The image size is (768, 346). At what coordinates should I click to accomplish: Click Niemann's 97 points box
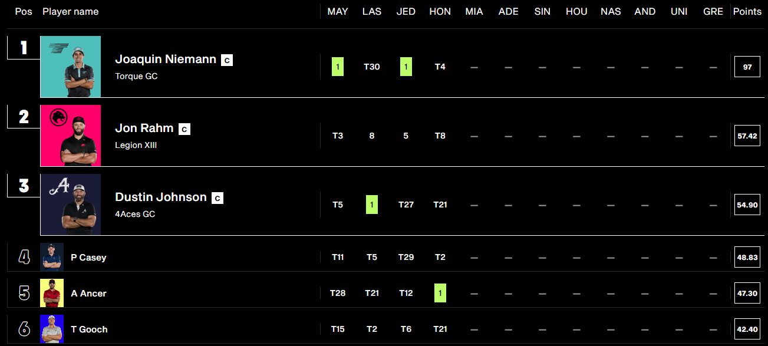[x=747, y=67]
